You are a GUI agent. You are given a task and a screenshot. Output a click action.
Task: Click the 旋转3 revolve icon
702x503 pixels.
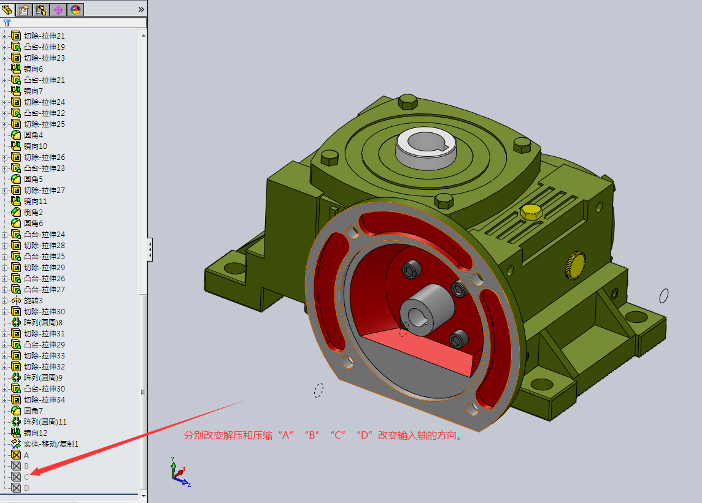(x=16, y=300)
